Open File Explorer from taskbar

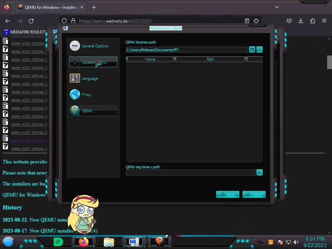109,242
